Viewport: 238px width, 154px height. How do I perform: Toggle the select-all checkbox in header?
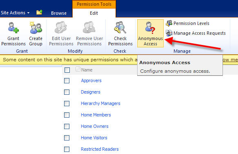pos(67,70)
